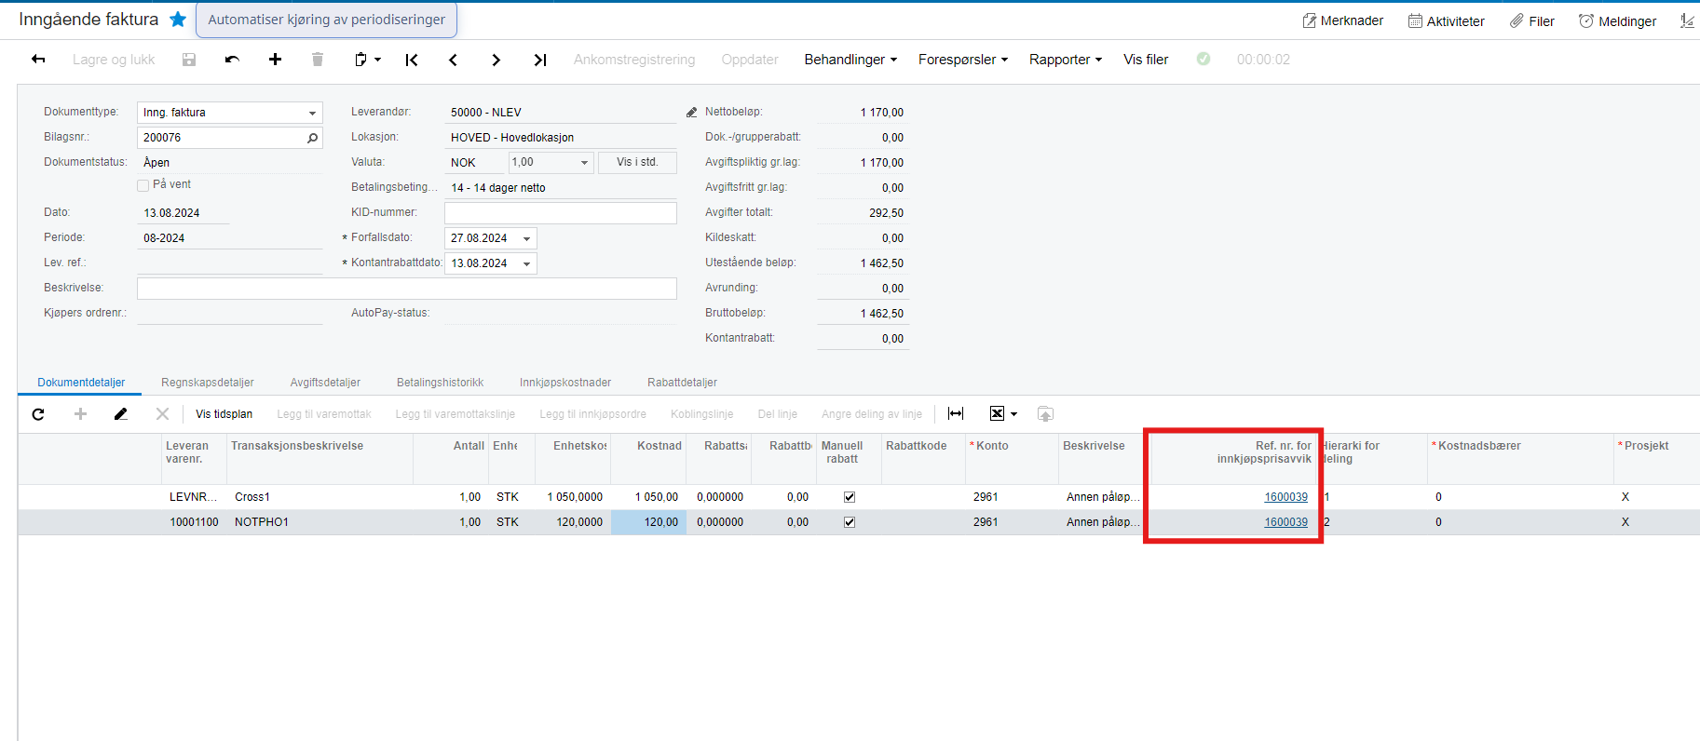Open ref link 1600039 in Cross1 row

click(1285, 497)
